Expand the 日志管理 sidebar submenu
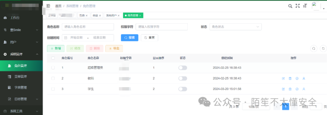Viewport: 327px width, 115px height. pyautogui.click(x=21, y=99)
